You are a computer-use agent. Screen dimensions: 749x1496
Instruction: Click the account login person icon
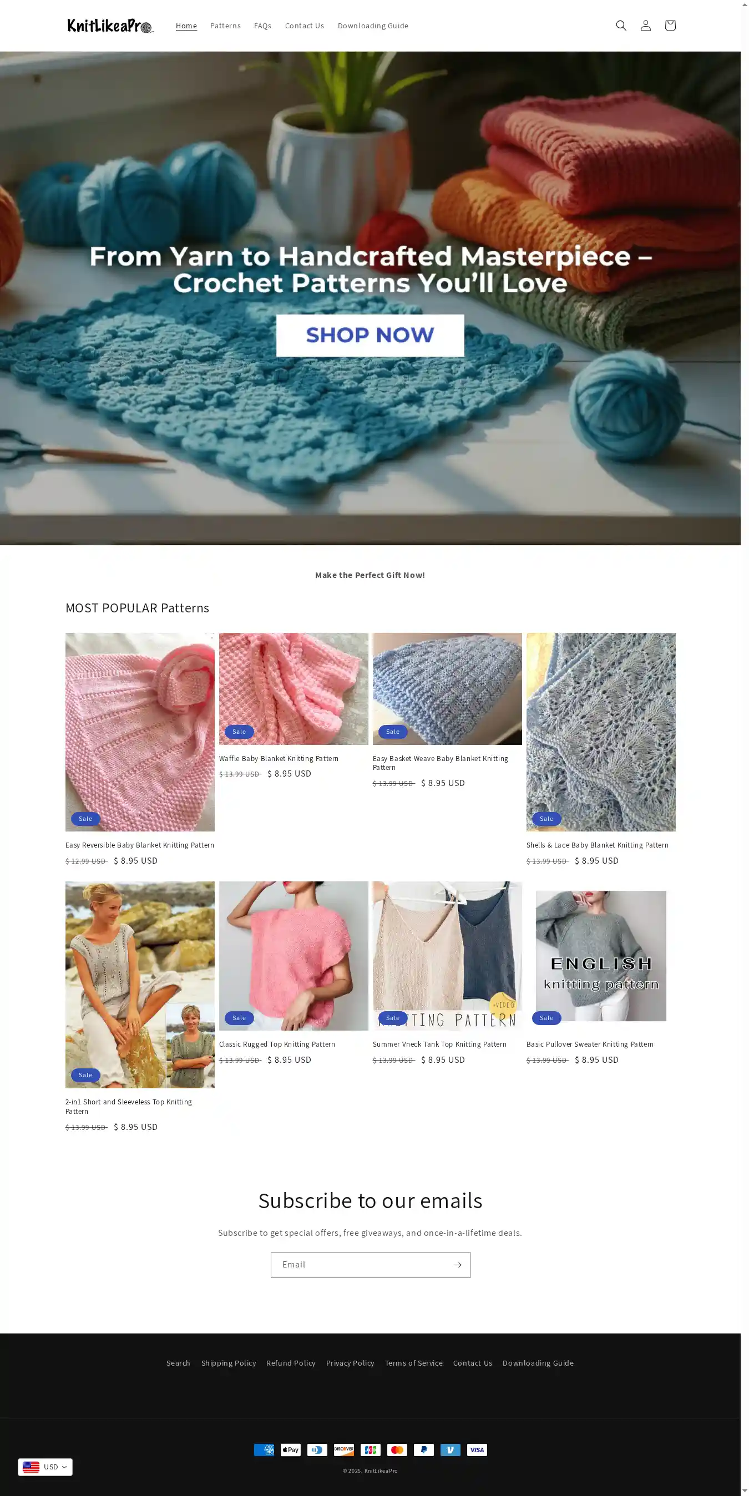(645, 26)
